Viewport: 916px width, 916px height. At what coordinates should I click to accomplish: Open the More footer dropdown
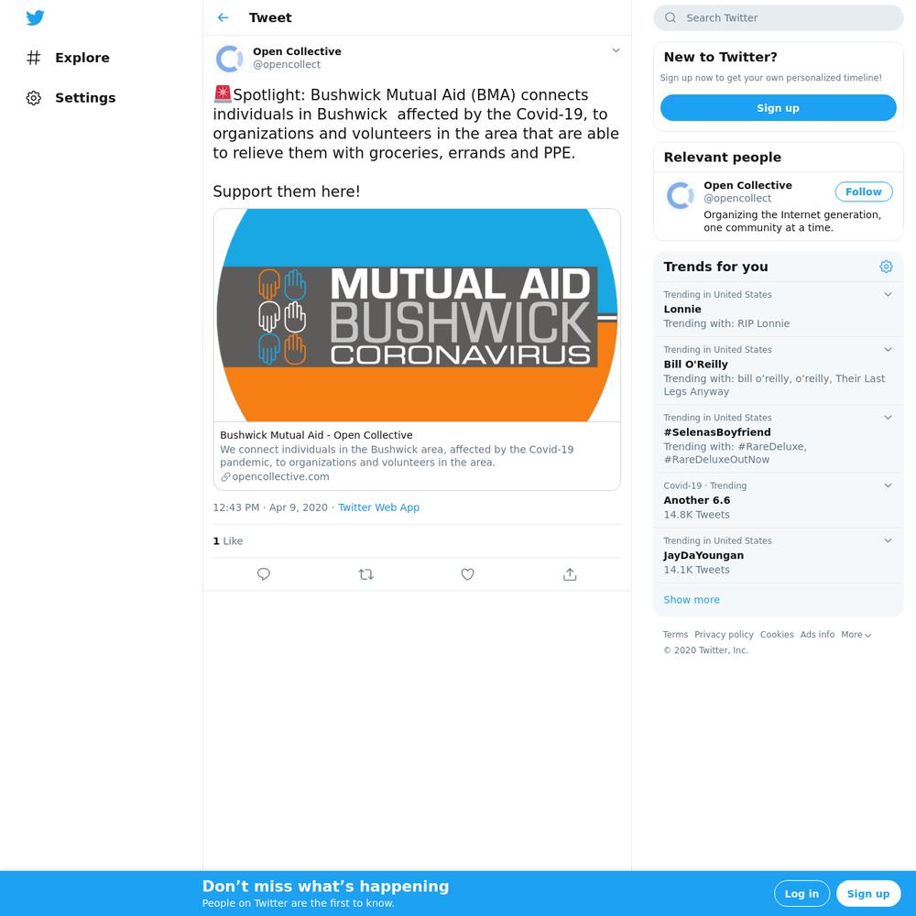856,635
